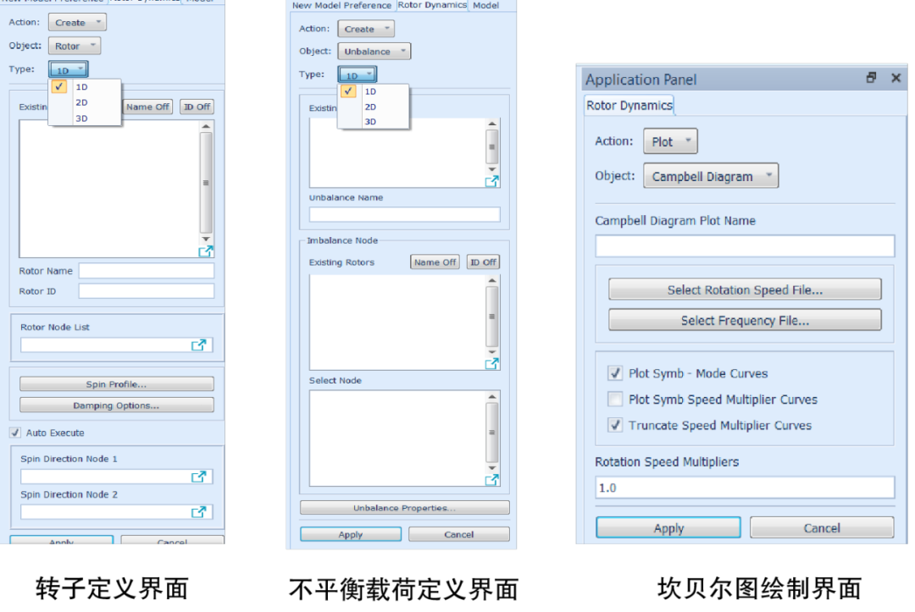Toggle Plot Symb Speed Multiplier Curves checkbox
The width and height of the screenshot is (915, 612).
point(615,400)
